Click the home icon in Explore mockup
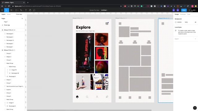 [77, 97]
